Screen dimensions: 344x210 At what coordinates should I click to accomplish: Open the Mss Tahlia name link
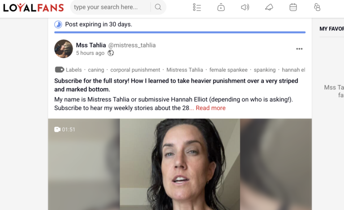(91, 45)
